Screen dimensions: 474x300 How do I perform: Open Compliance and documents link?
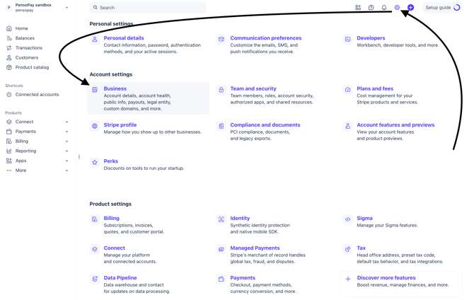pos(265,125)
